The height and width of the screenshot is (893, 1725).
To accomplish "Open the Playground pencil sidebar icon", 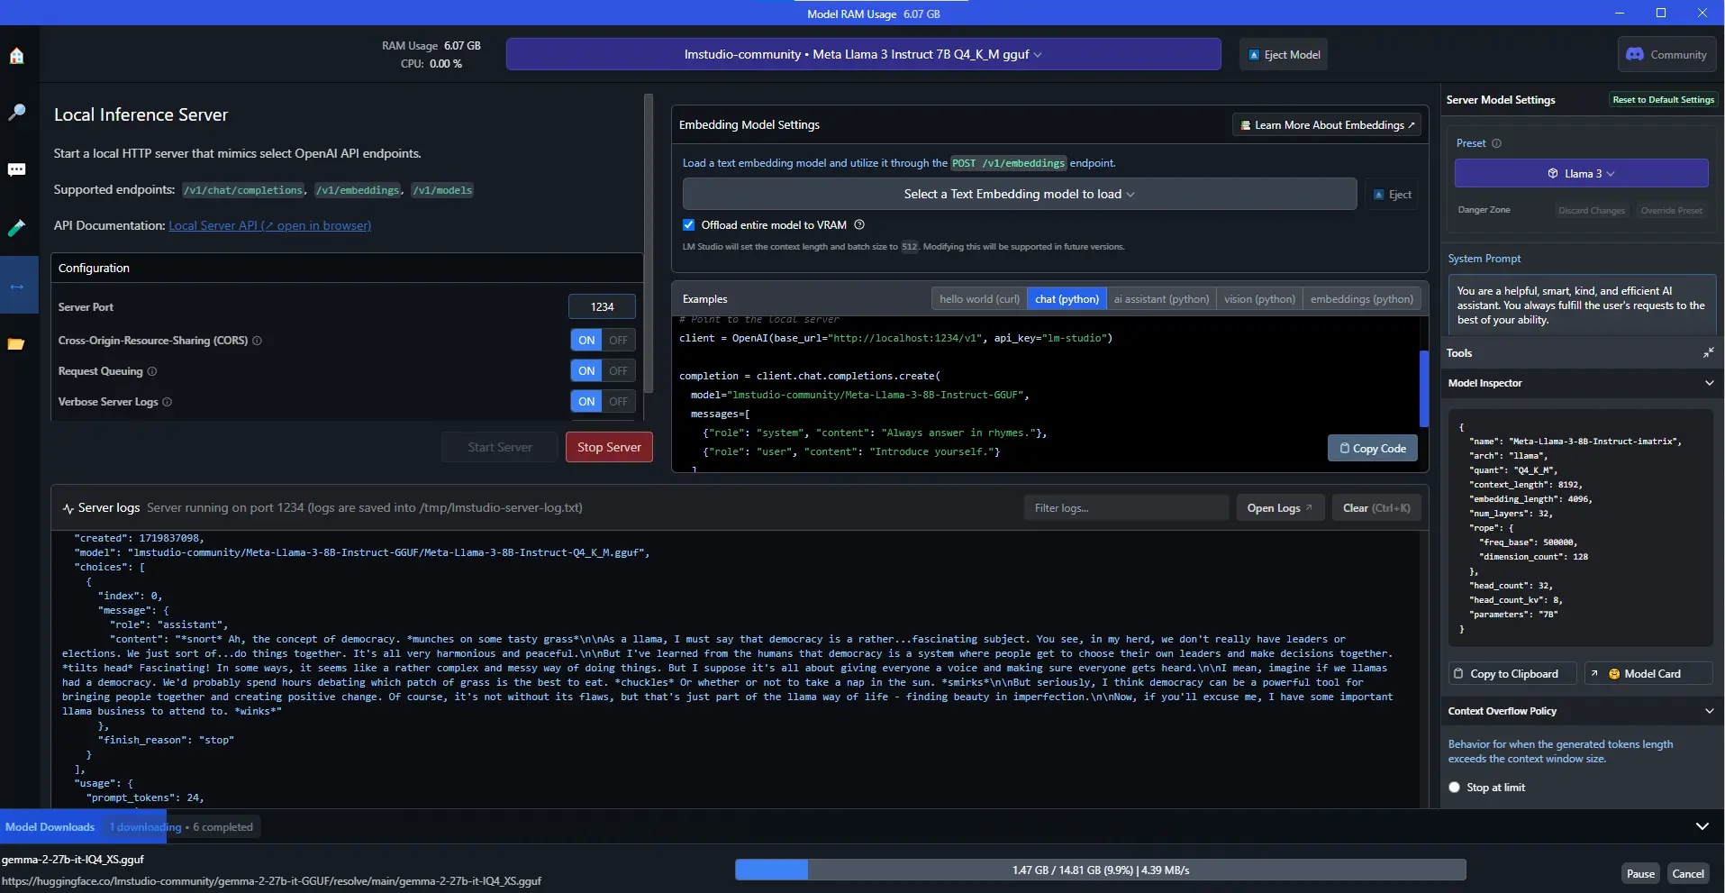I will (x=16, y=228).
